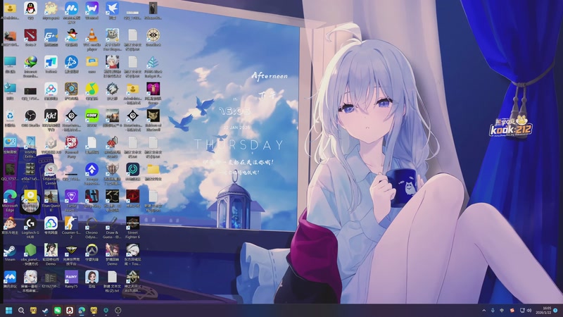Open Turtle Beach desktop shortcut
This screenshot has height=317, width=563.
click(x=71, y=197)
